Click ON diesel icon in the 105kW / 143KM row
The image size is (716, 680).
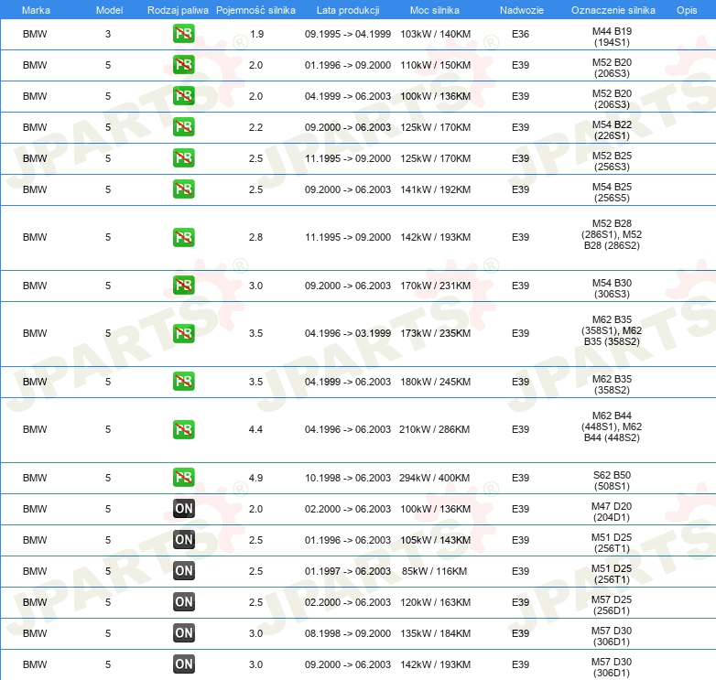pos(184,540)
